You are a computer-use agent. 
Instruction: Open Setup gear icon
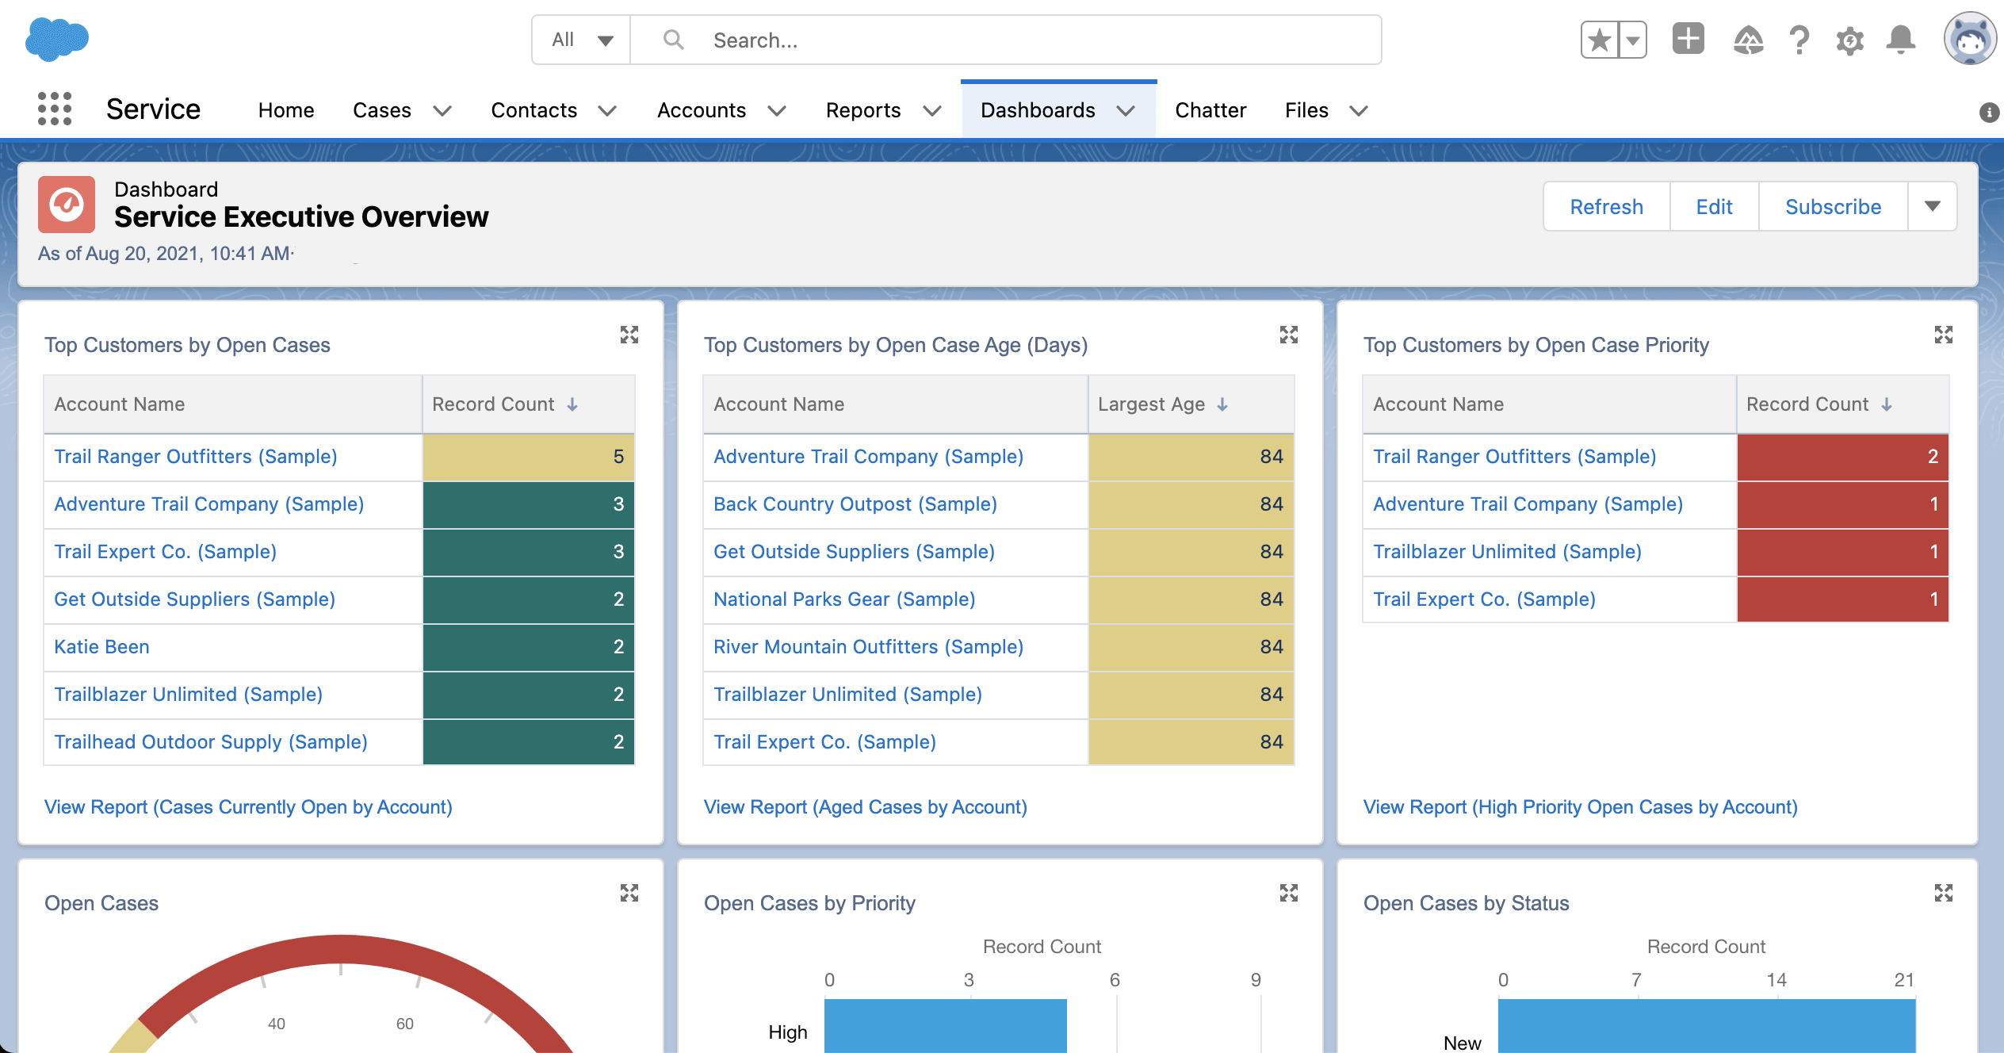point(1849,40)
